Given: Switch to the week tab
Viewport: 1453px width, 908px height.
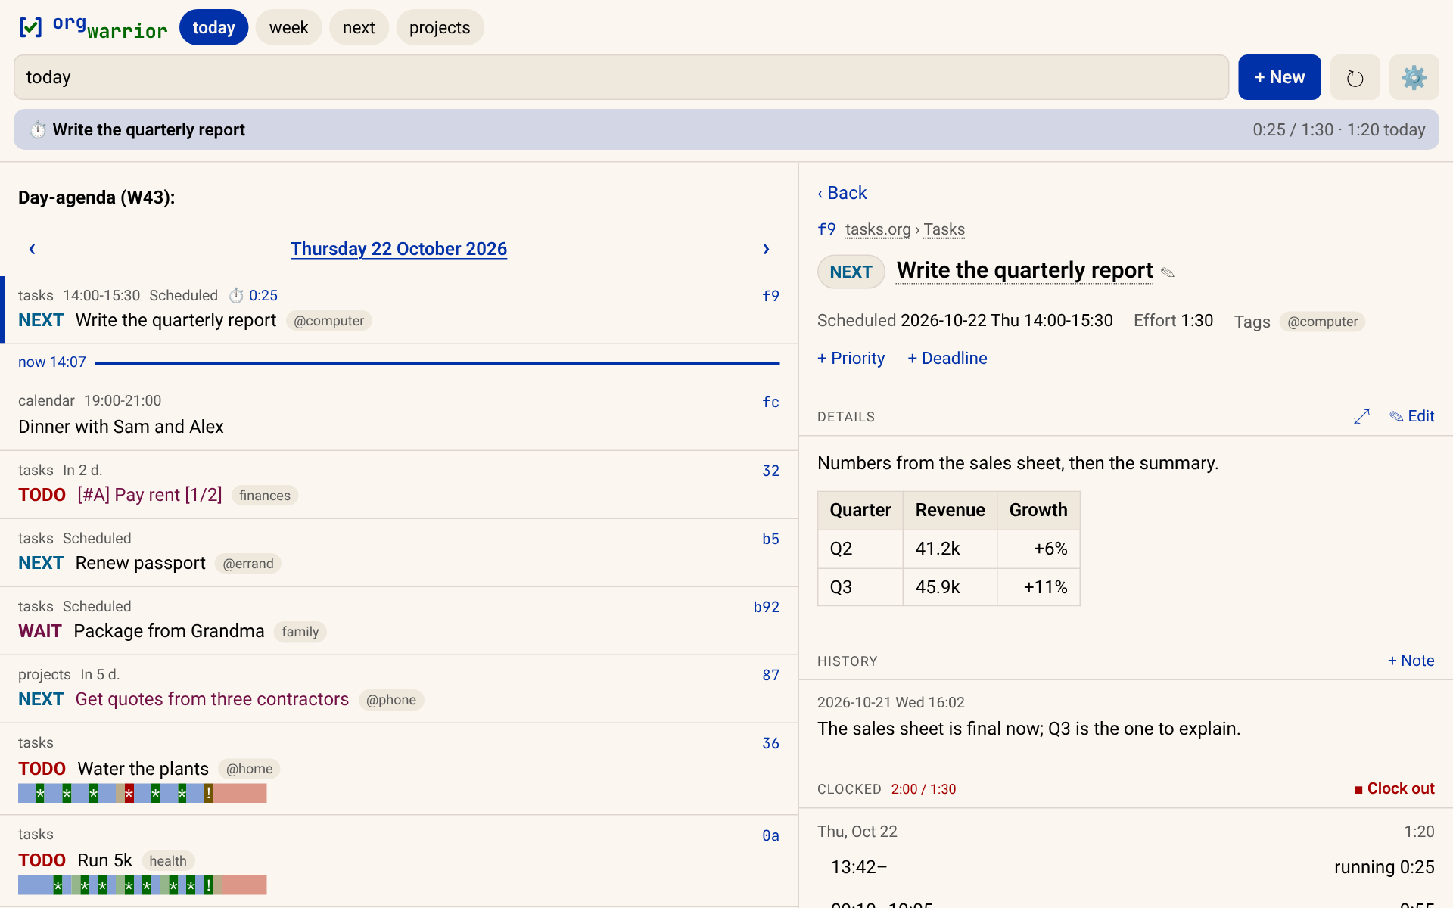Looking at the screenshot, I should [288, 27].
